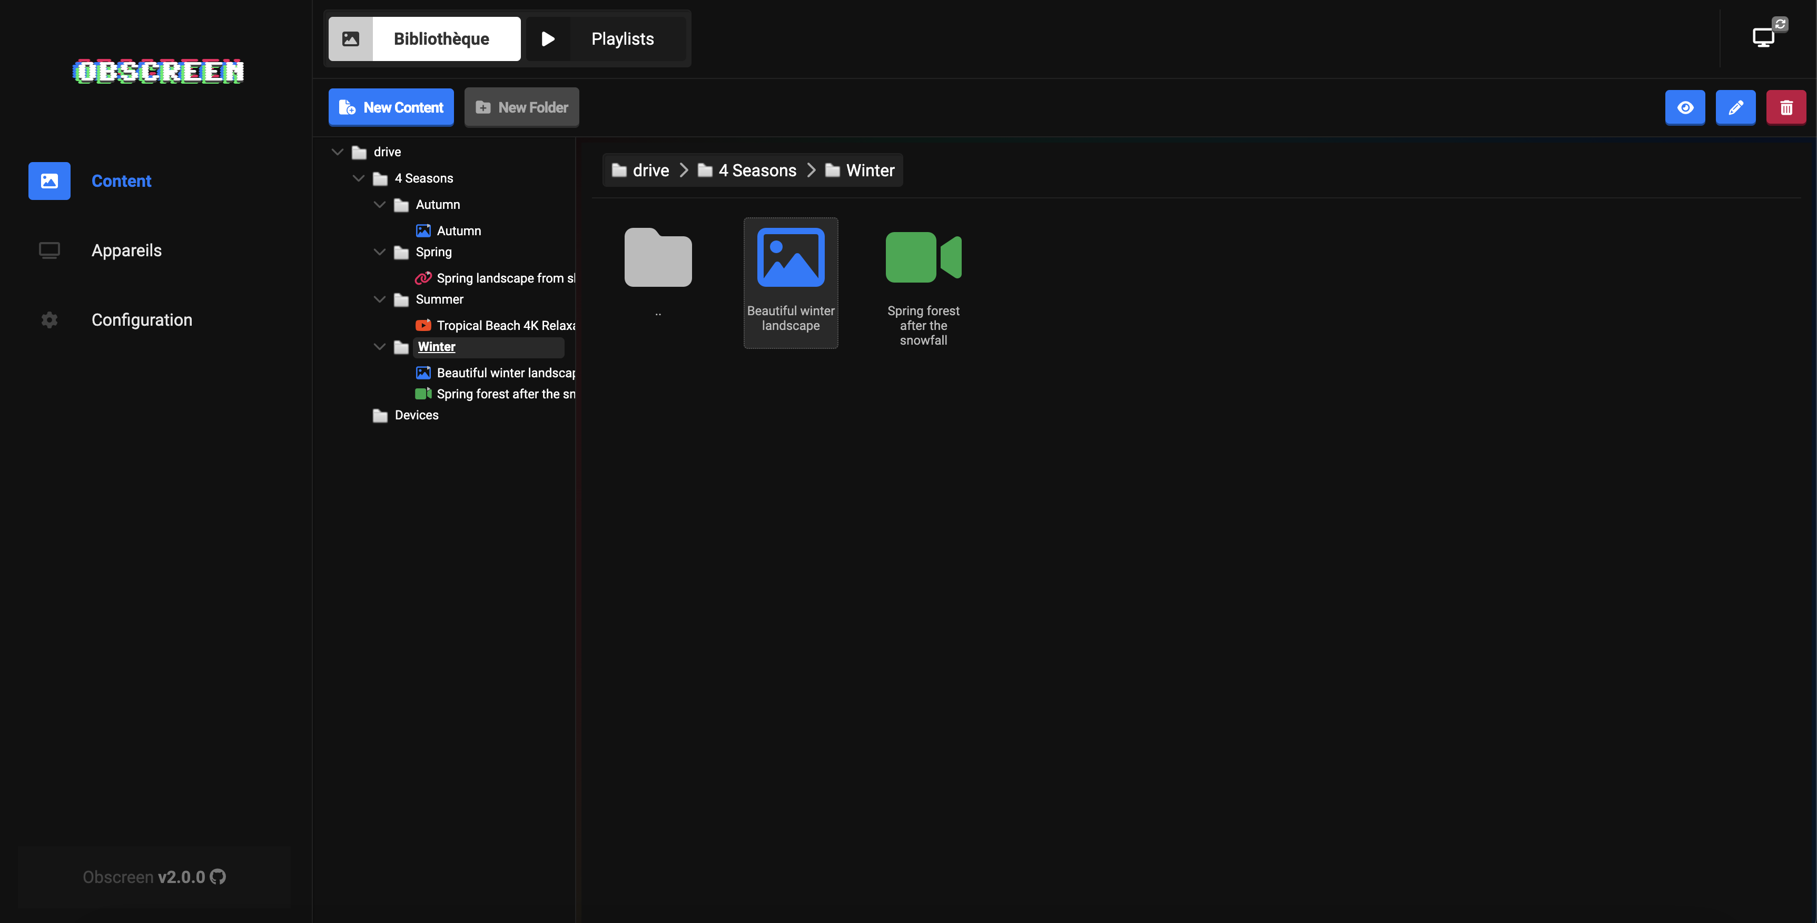
Task: Open the edit pencil button
Action: [1736, 107]
